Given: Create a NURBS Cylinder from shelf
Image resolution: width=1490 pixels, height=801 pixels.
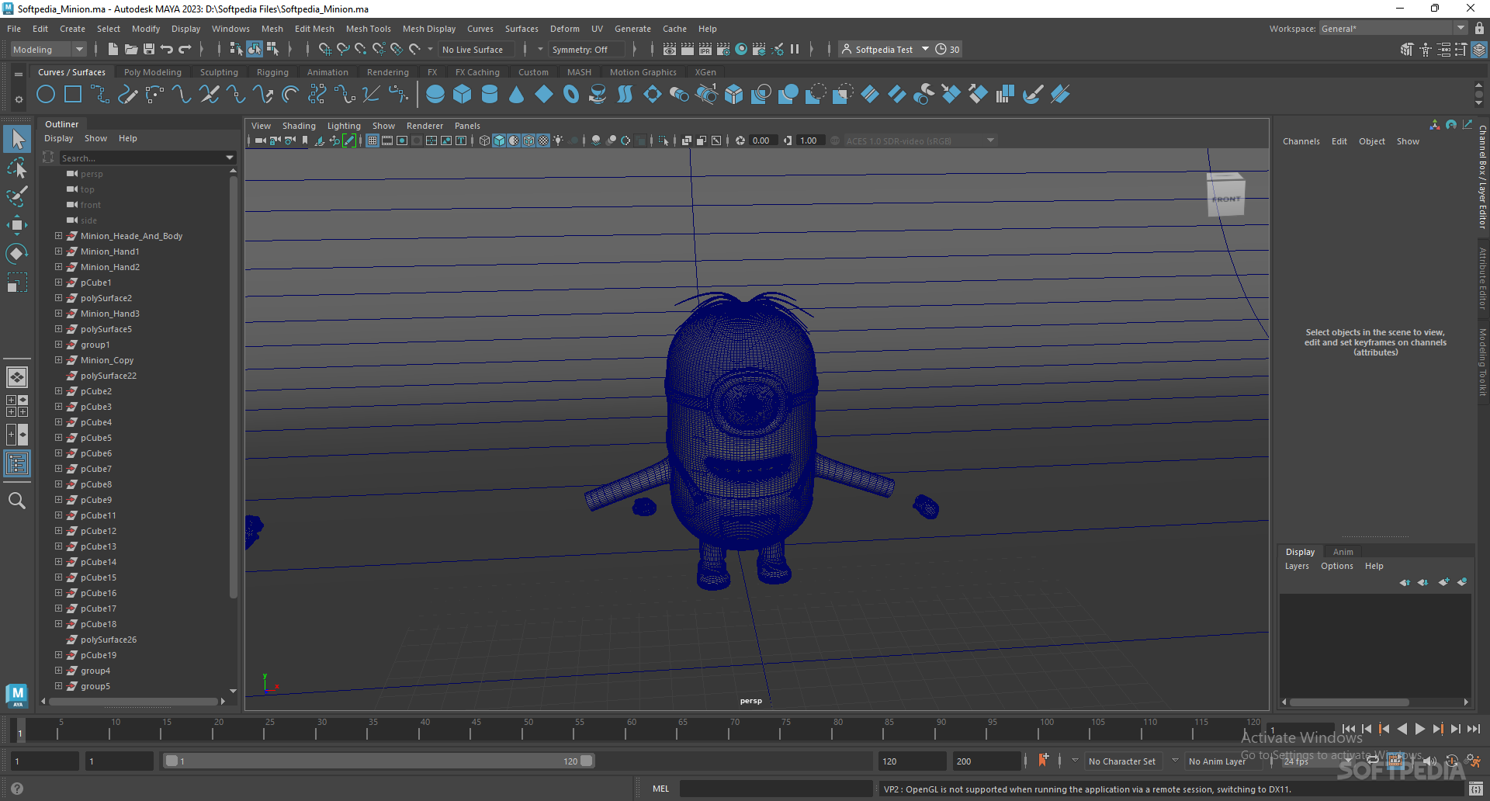Looking at the screenshot, I should click(490, 95).
